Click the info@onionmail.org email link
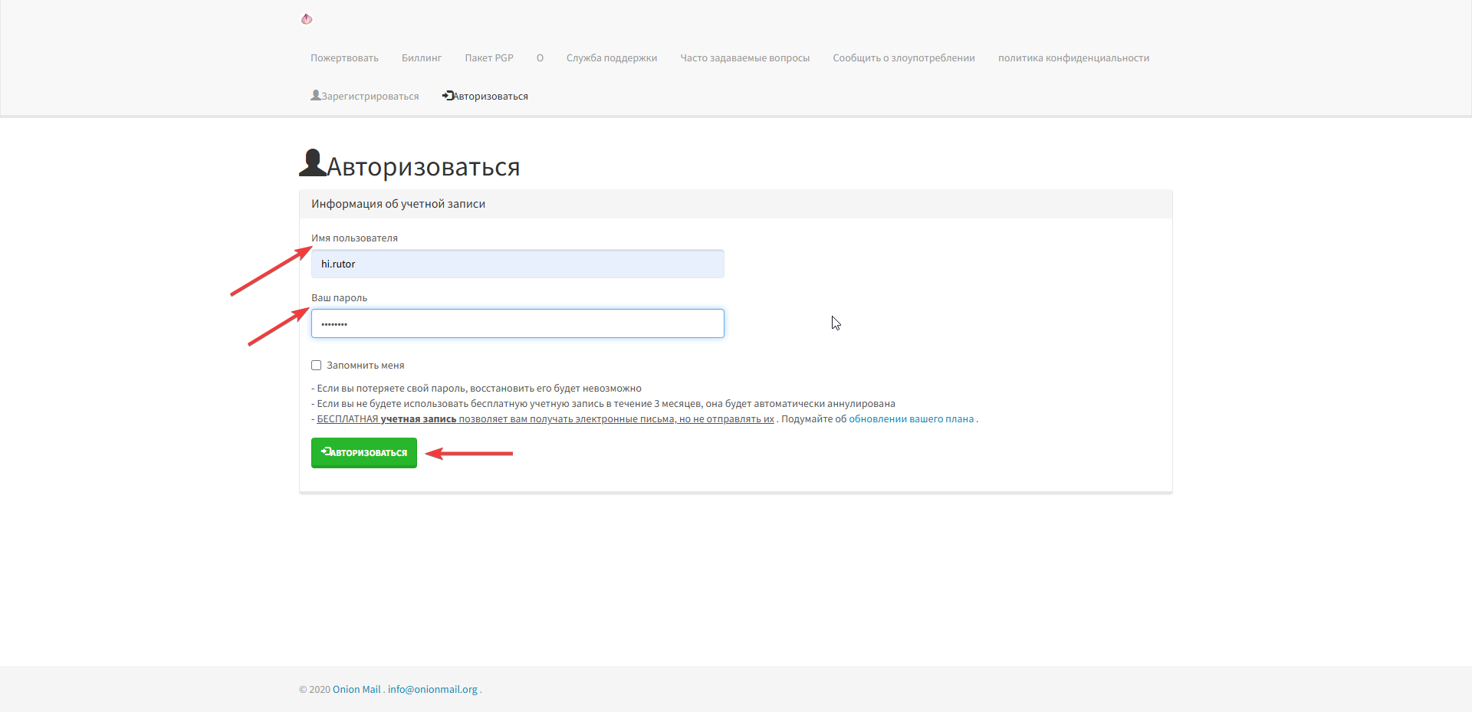 tap(432, 690)
